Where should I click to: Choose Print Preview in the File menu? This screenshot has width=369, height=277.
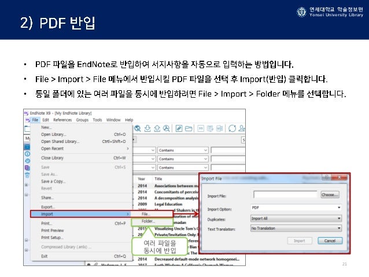click(82, 230)
